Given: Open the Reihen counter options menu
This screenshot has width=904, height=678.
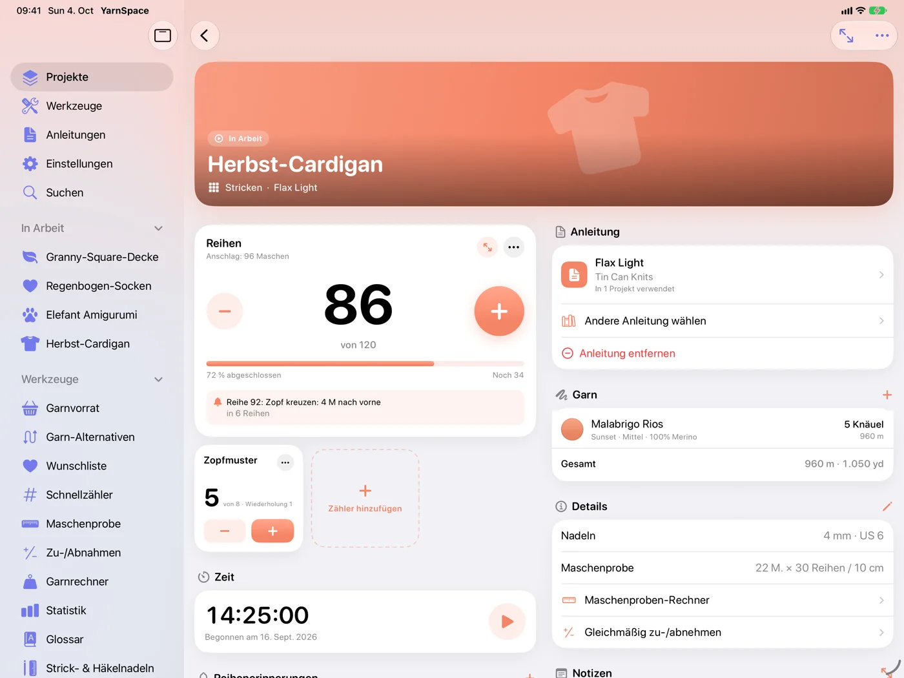Looking at the screenshot, I should pyautogui.click(x=514, y=247).
